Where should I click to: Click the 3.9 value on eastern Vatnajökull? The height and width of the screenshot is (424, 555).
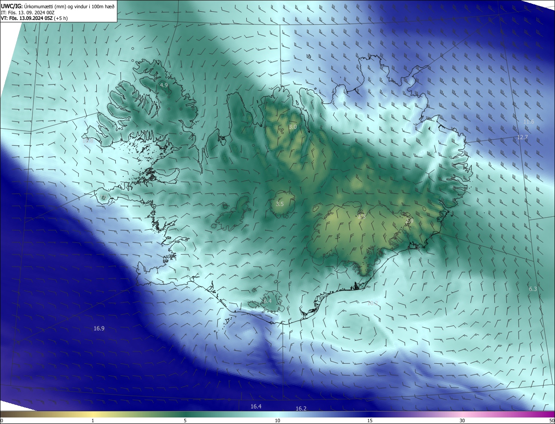click(x=409, y=221)
